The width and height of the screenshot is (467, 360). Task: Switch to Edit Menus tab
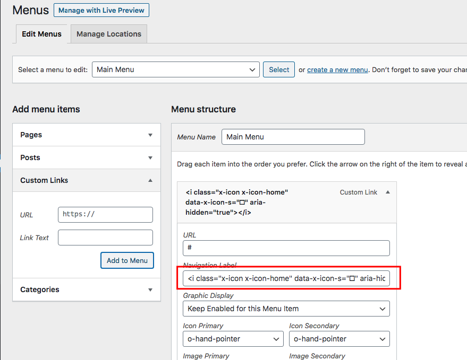[x=41, y=34]
